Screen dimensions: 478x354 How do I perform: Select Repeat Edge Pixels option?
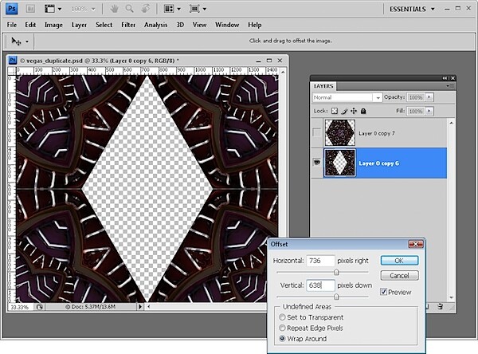click(x=282, y=328)
